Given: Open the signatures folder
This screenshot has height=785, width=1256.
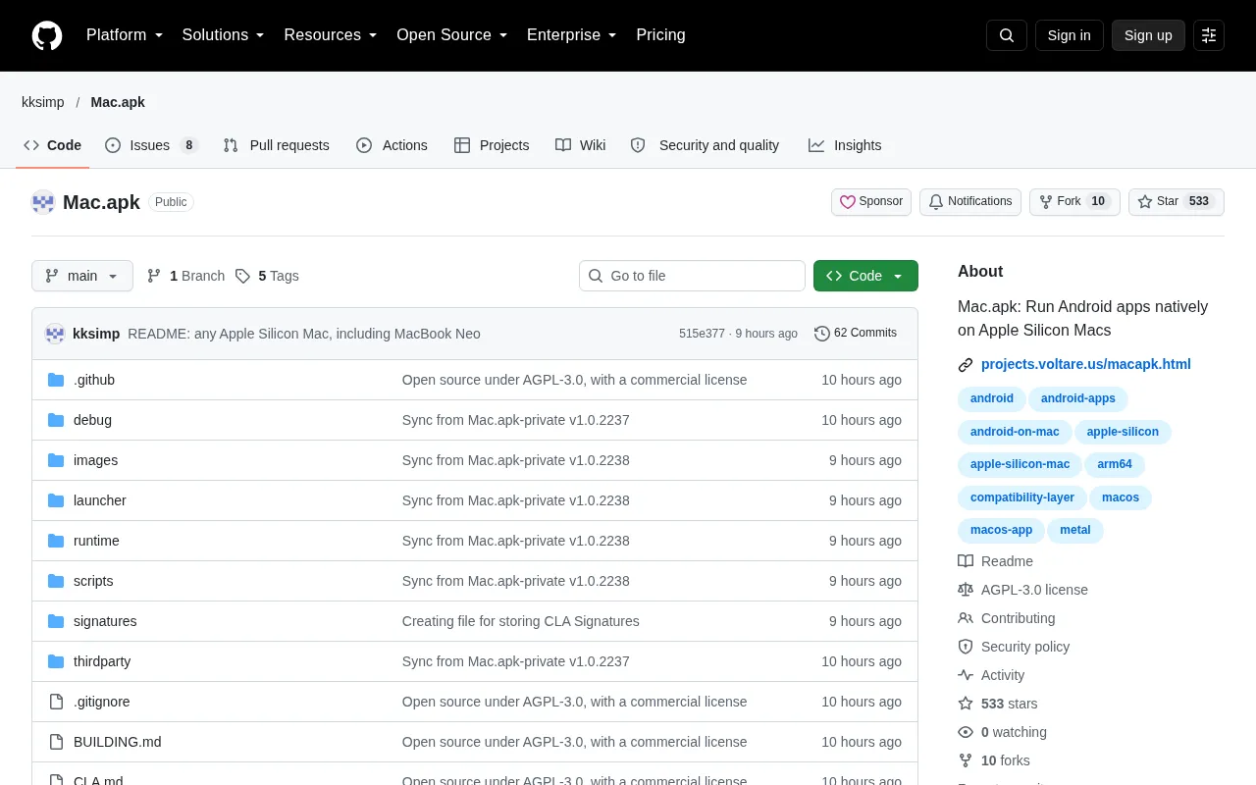Looking at the screenshot, I should [105, 621].
